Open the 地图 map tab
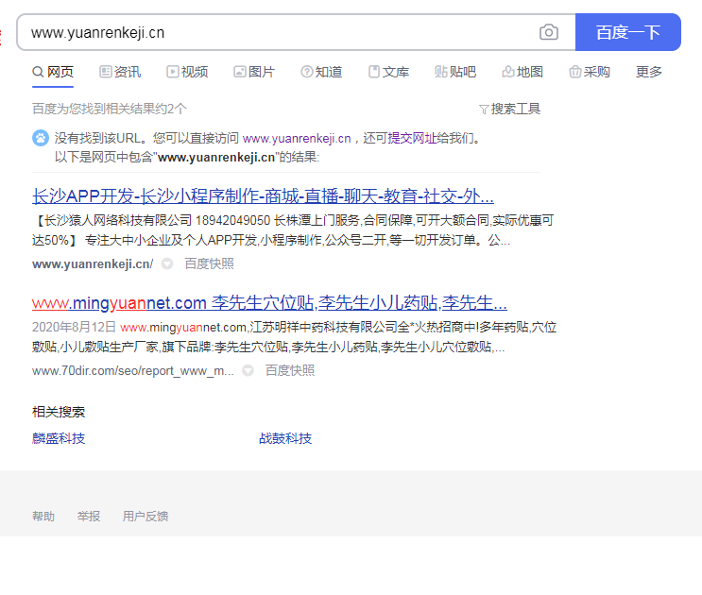This screenshot has width=702, height=595. (522, 72)
